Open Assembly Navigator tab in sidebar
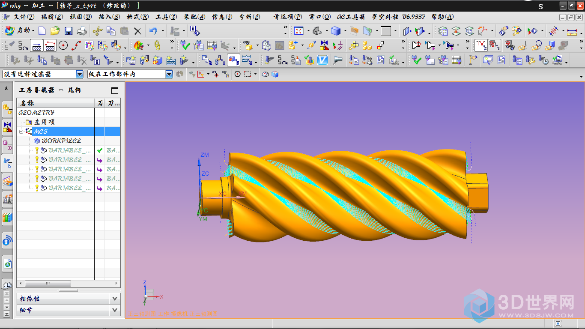 pos(7,110)
